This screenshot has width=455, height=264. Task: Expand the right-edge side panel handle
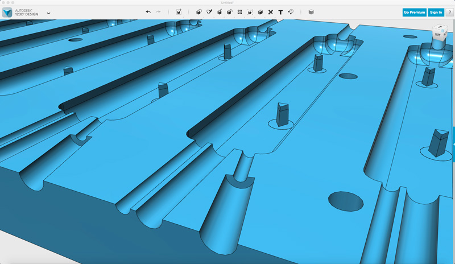[x=453, y=137]
